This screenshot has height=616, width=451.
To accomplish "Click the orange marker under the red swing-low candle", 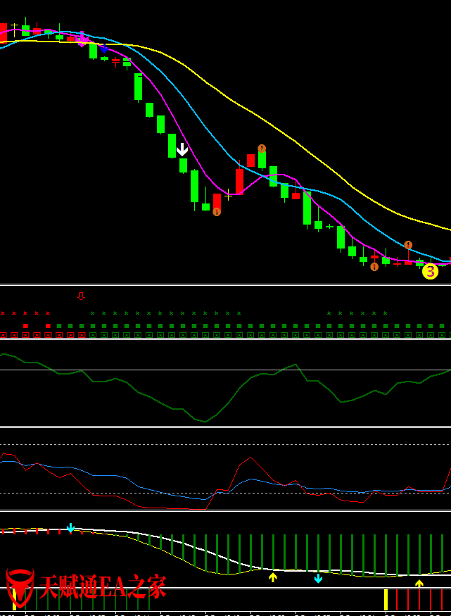I will (x=217, y=211).
